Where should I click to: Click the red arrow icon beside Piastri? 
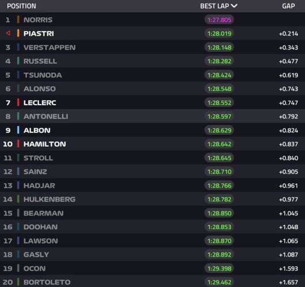pos(8,33)
